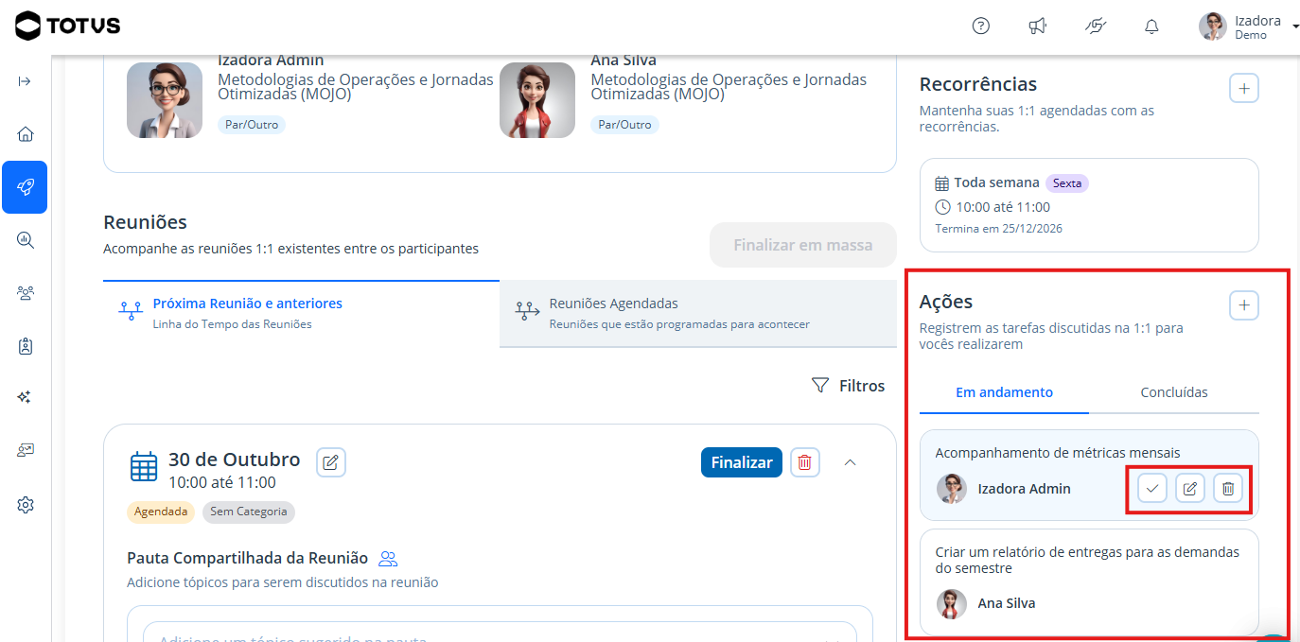The width and height of the screenshot is (1300, 642).
Task: Delete the 30 de Outubro meeting
Action: (805, 462)
